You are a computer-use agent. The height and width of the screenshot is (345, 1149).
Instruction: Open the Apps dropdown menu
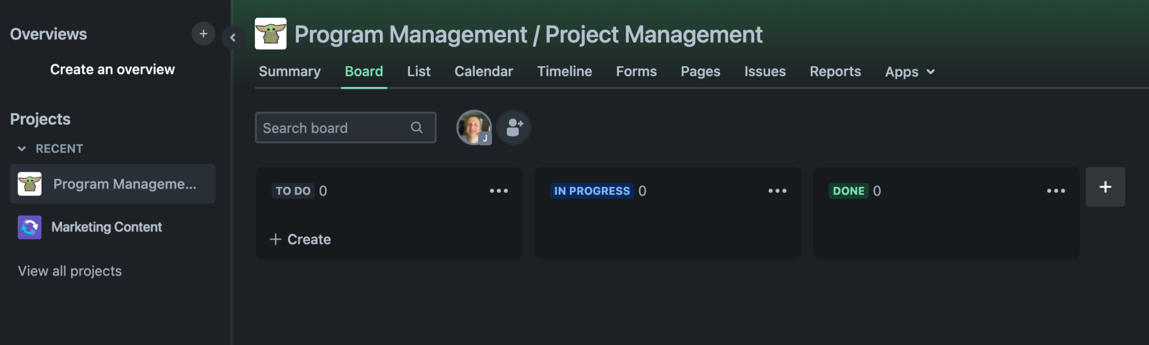(909, 72)
